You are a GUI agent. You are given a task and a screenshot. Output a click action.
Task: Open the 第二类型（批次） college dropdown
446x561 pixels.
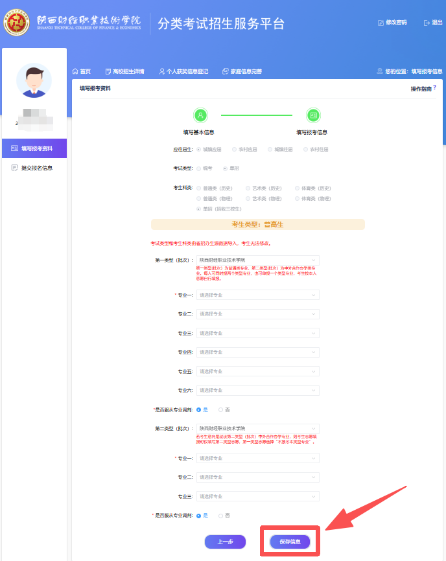pyautogui.click(x=257, y=428)
